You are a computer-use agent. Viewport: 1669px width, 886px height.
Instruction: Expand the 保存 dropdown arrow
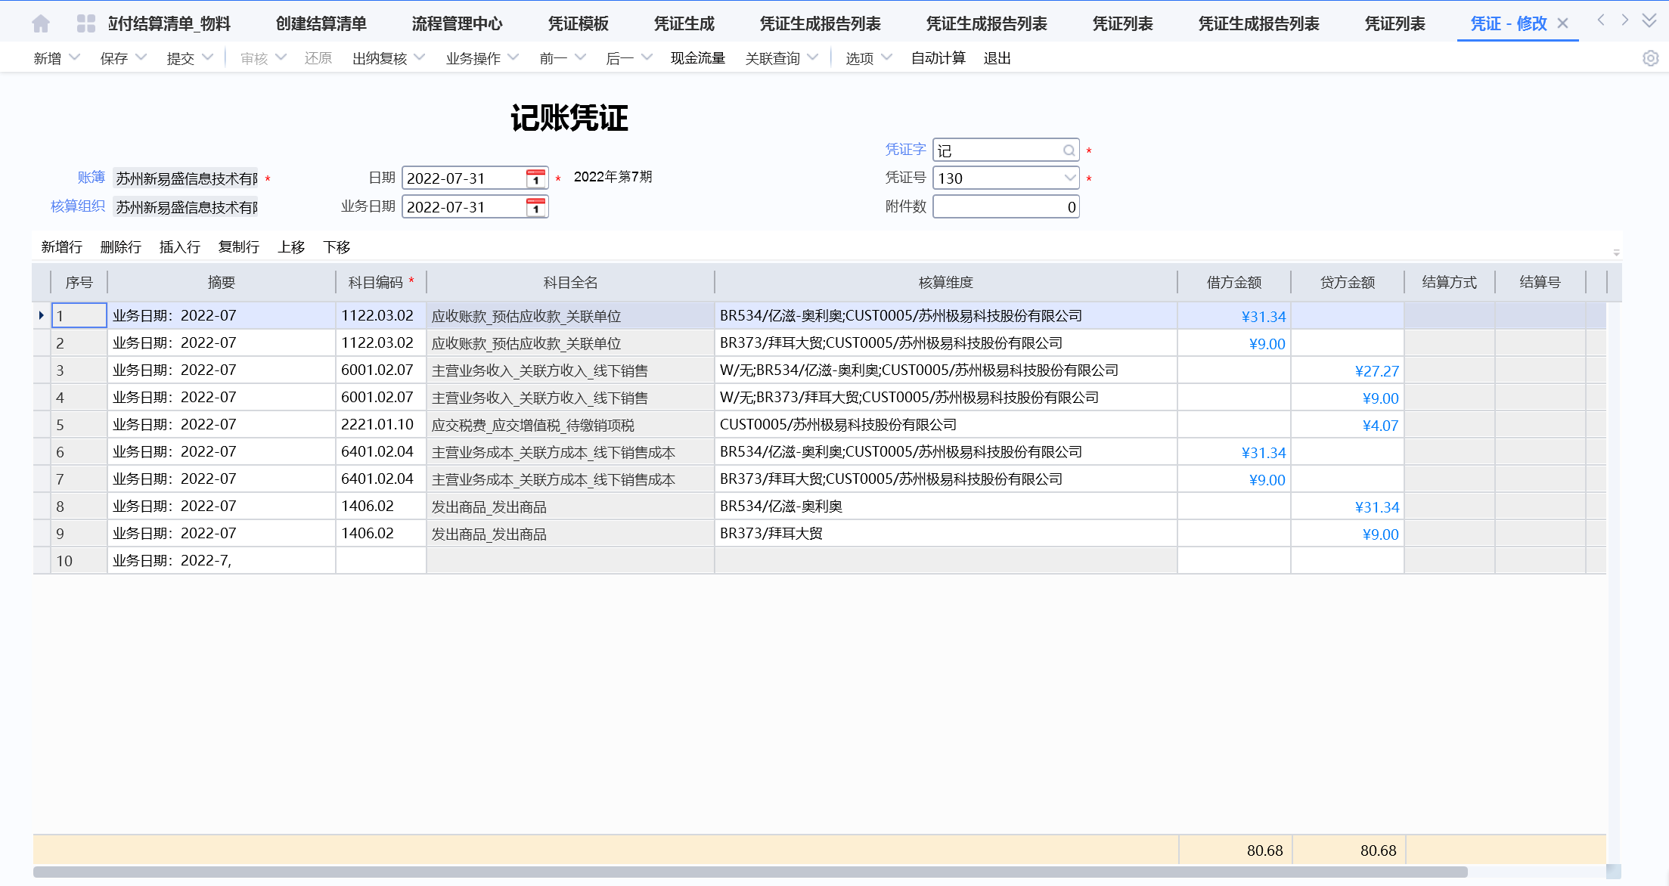tap(141, 57)
